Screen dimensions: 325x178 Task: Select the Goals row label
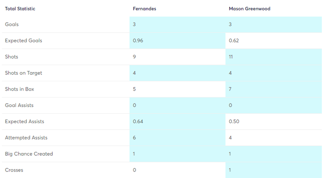click(x=12, y=24)
